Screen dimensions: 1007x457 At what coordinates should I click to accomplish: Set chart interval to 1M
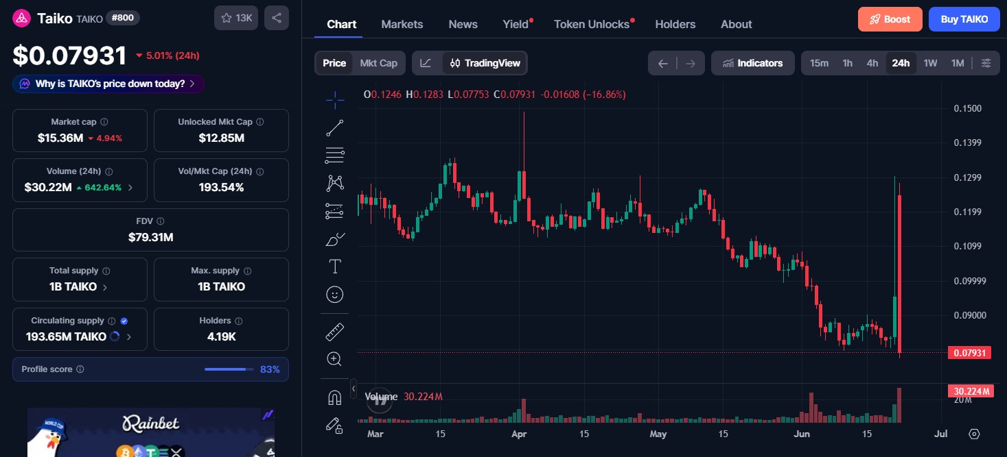(958, 63)
